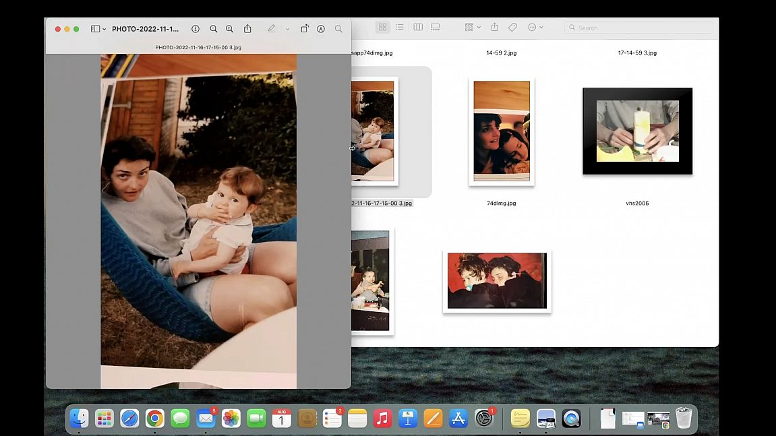Image resolution: width=776 pixels, height=436 pixels.
Task: Rotate the image using Preview's rotate icon
Action: 304,29
